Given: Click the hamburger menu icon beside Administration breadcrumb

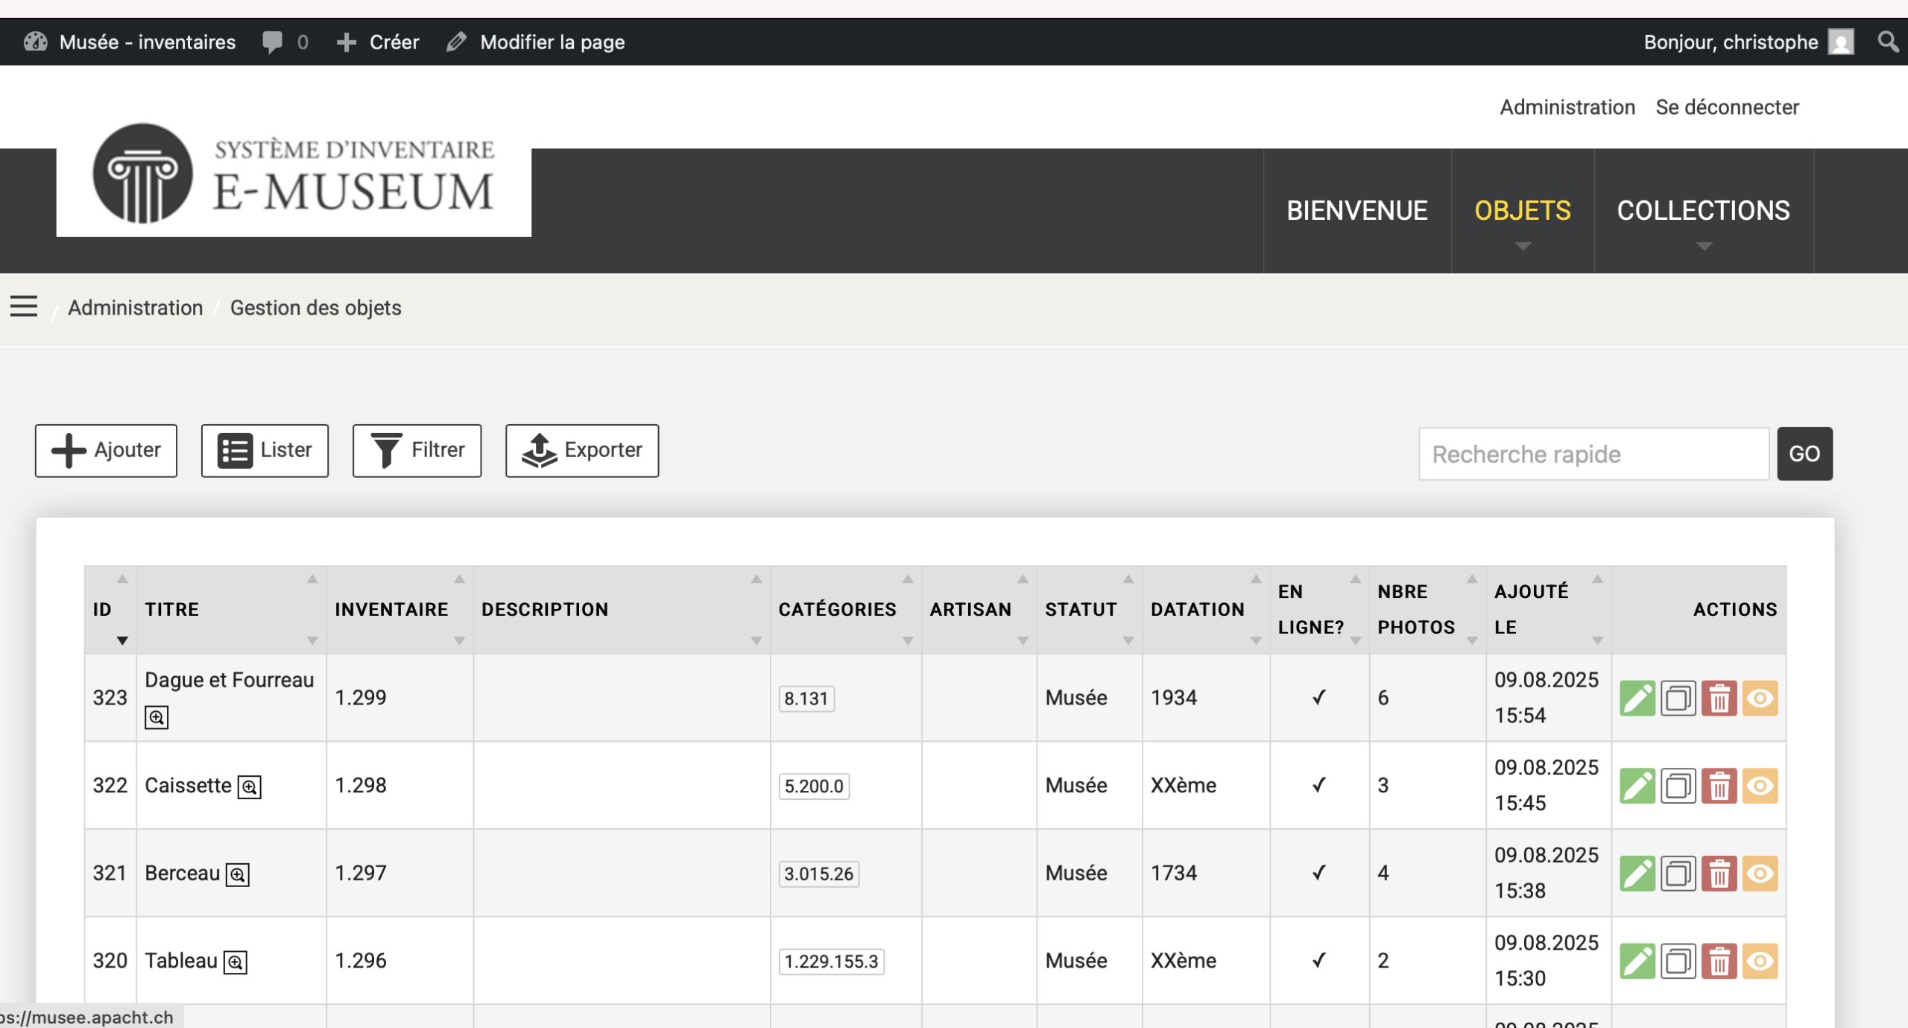Looking at the screenshot, I should (x=24, y=306).
